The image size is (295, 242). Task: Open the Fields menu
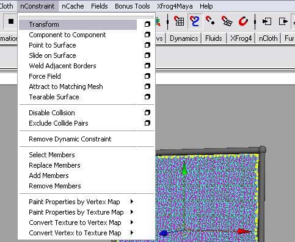(x=100, y=6)
